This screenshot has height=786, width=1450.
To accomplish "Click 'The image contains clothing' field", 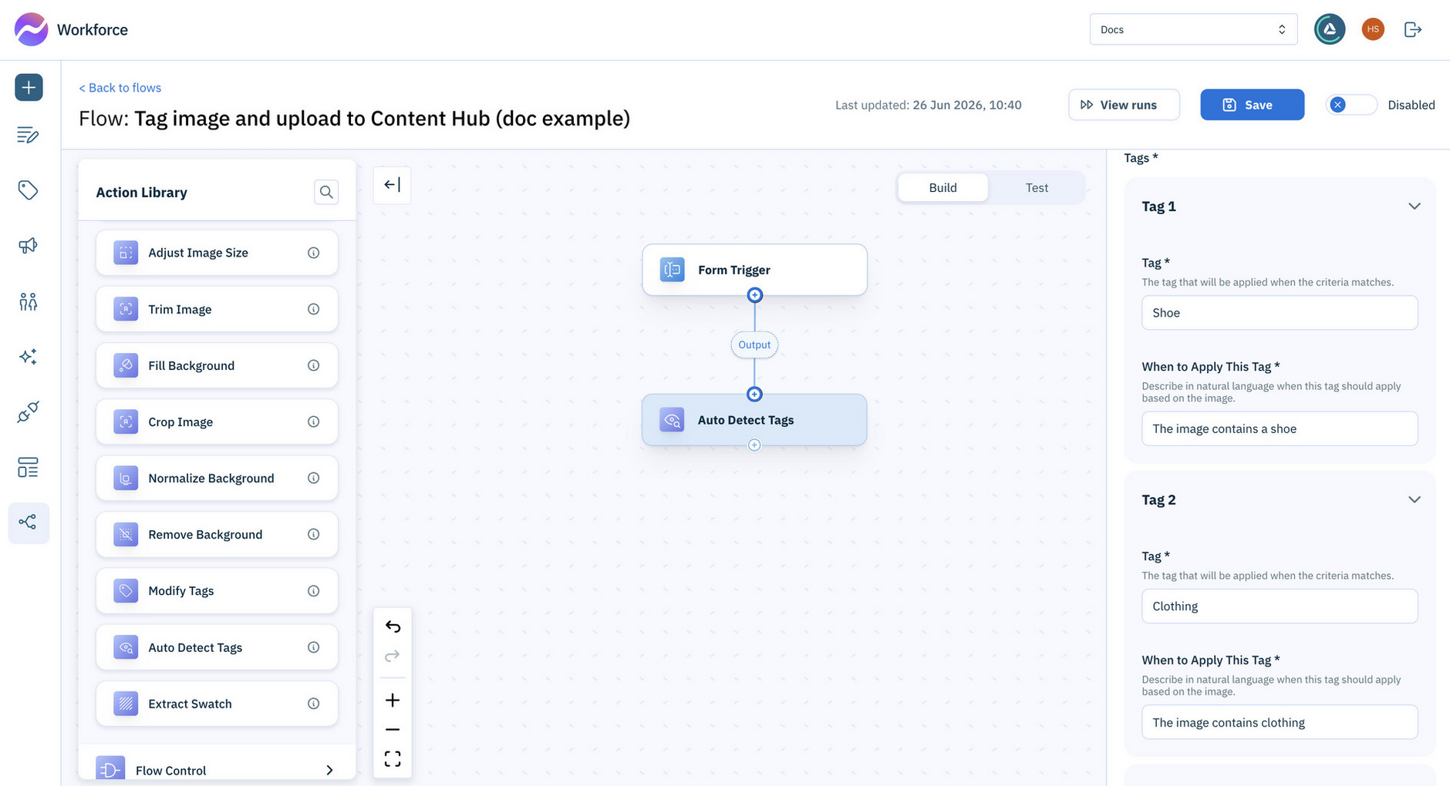I will click(x=1280, y=722).
